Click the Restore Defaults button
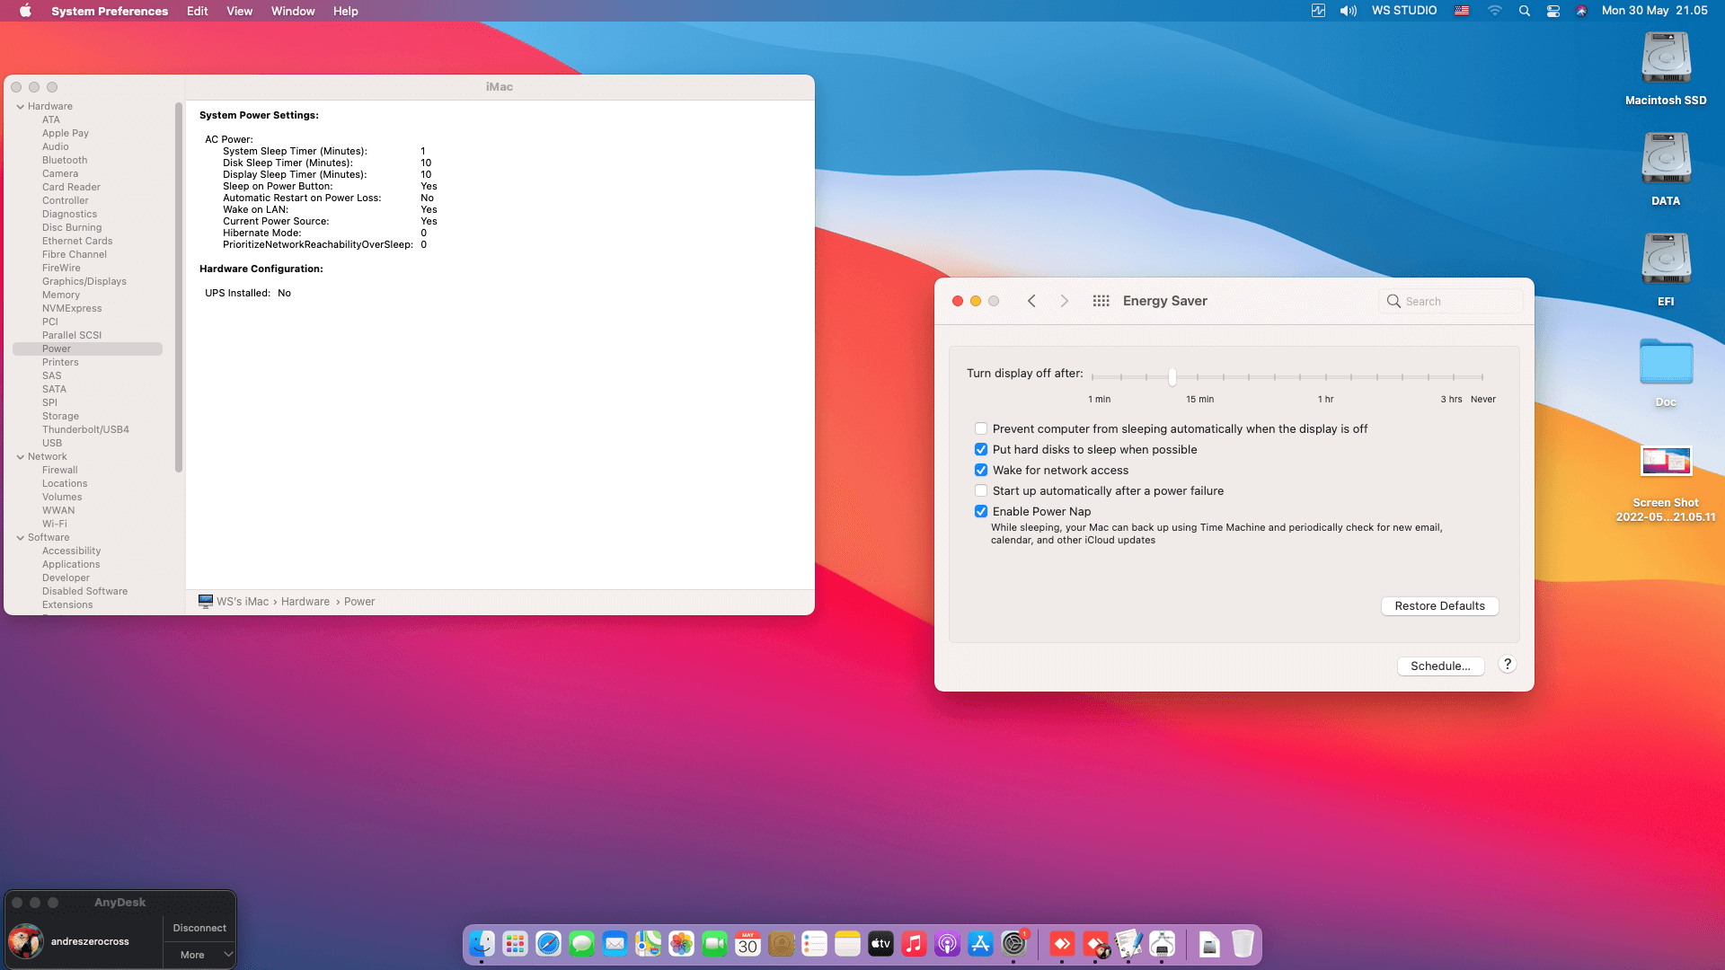 1439,606
